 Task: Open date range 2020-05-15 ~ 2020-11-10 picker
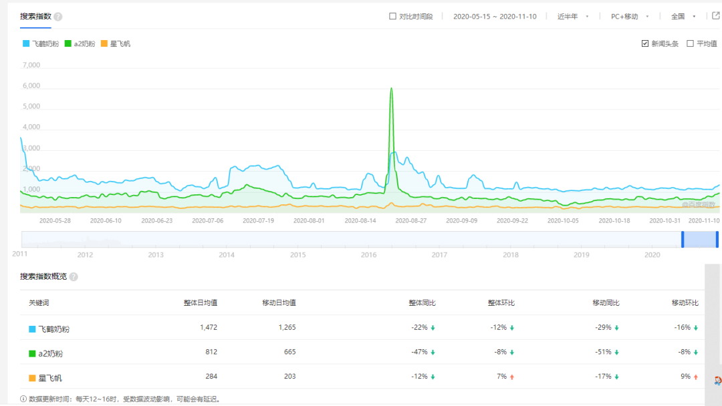click(495, 17)
